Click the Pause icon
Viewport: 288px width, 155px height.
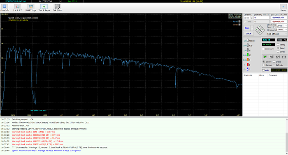[x=283, y=8]
